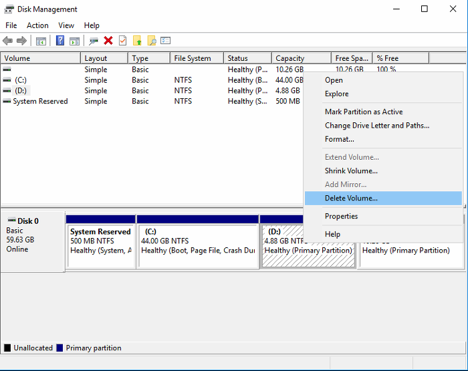Sort by the Status column header
Screen dimensions: 468x371
pos(248,58)
